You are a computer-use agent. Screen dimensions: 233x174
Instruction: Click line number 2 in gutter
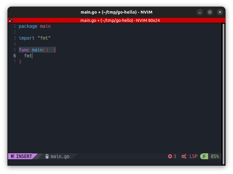15,32
